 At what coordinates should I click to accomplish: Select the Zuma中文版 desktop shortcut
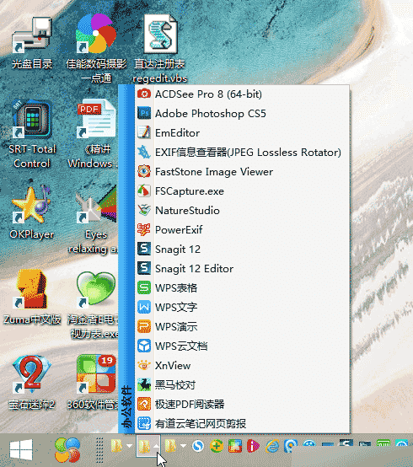pyautogui.click(x=32, y=298)
